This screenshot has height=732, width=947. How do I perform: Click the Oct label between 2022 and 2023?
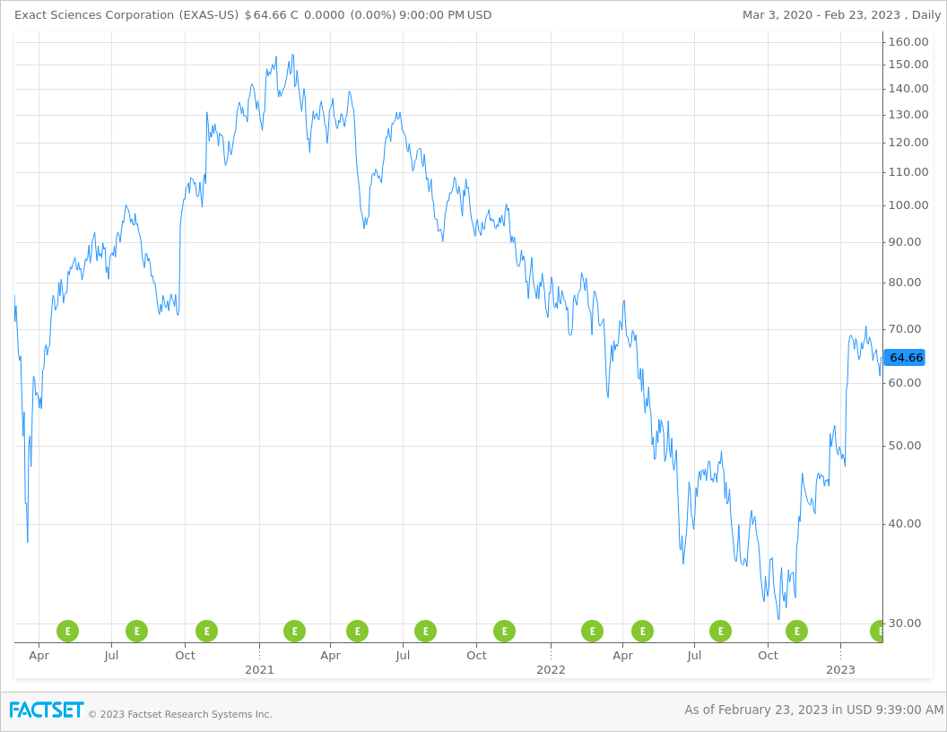pos(768,655)
